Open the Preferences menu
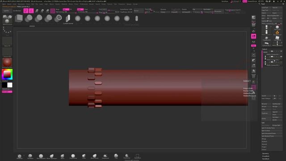 point(84,4)
